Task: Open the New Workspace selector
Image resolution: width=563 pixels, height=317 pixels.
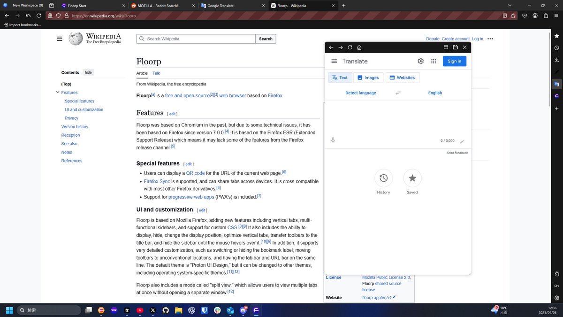Action: point(23,6)
